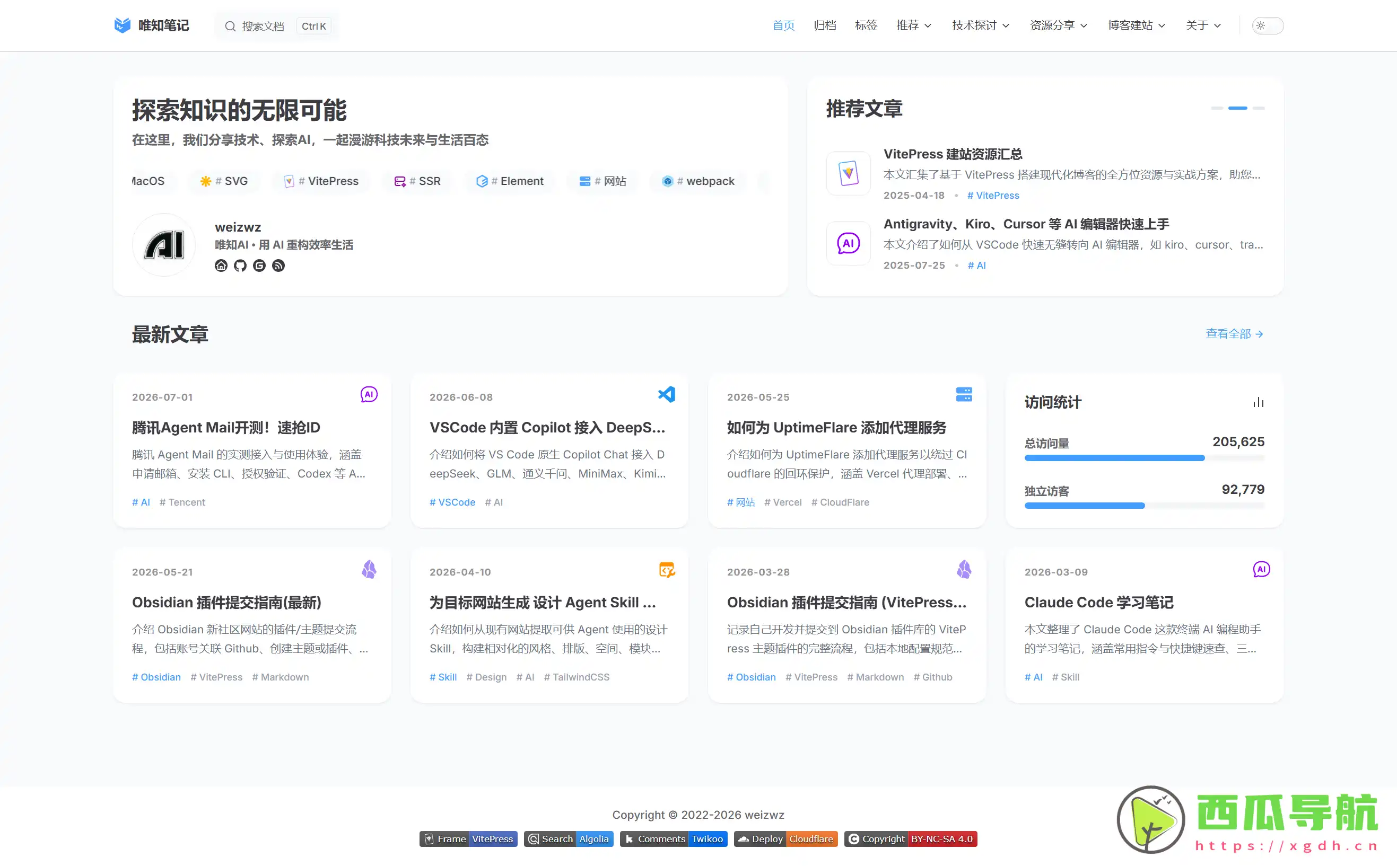The image size is (1397, 866).
Task: Select the # webpack tag chip
Action: pyautogui.click(x=698, y=181)
